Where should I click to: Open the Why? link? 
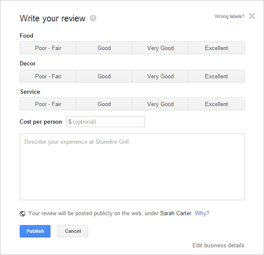[x=202, y=213]
